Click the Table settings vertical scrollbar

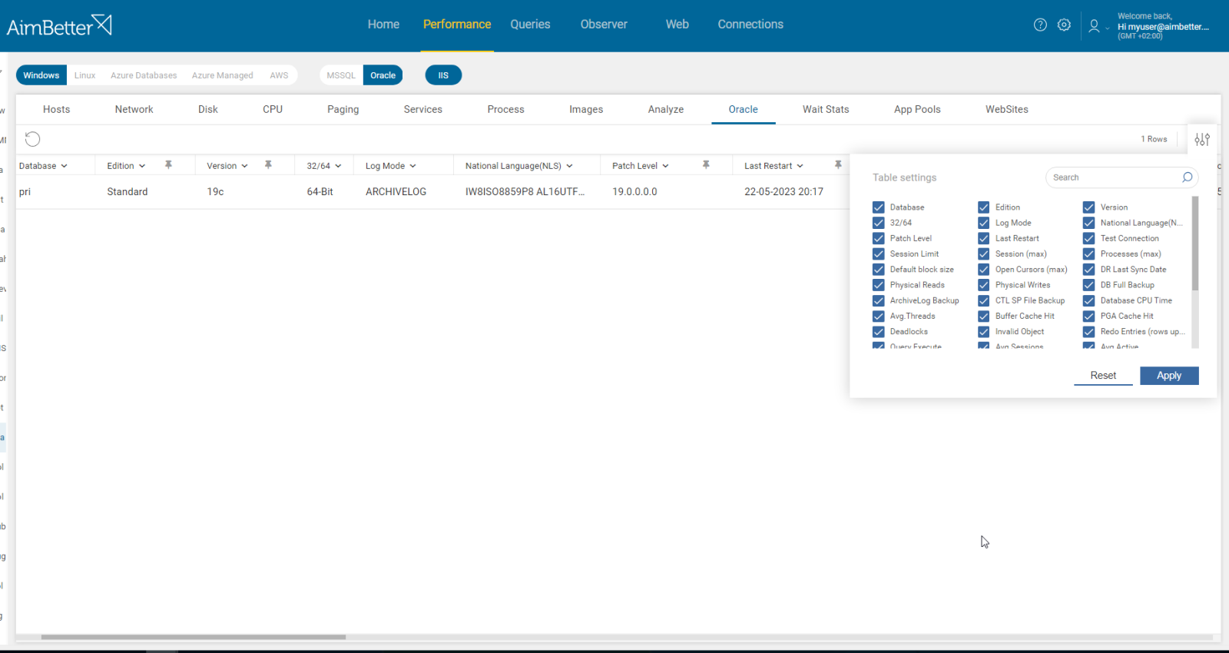click(1195, 244)
